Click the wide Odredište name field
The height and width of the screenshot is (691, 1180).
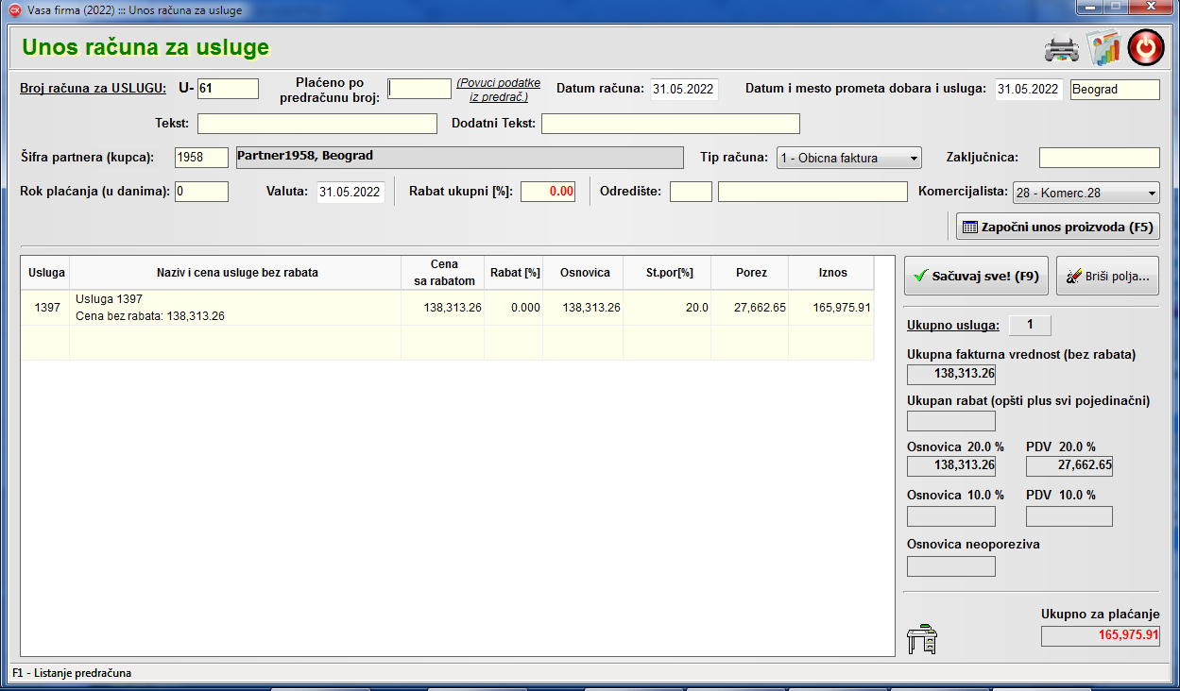pyautogui.click(x=812, y=192)
